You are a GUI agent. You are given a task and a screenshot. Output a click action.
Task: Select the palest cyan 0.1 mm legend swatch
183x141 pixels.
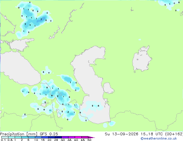[x=5, y=137]
